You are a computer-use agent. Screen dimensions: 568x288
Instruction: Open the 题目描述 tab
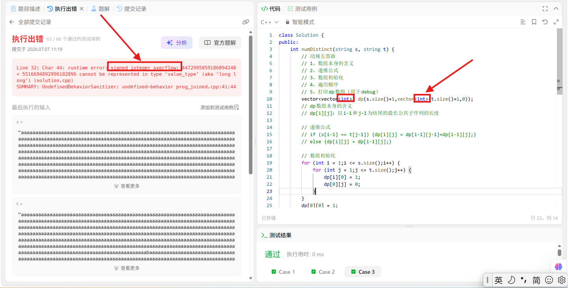point(26,9)
